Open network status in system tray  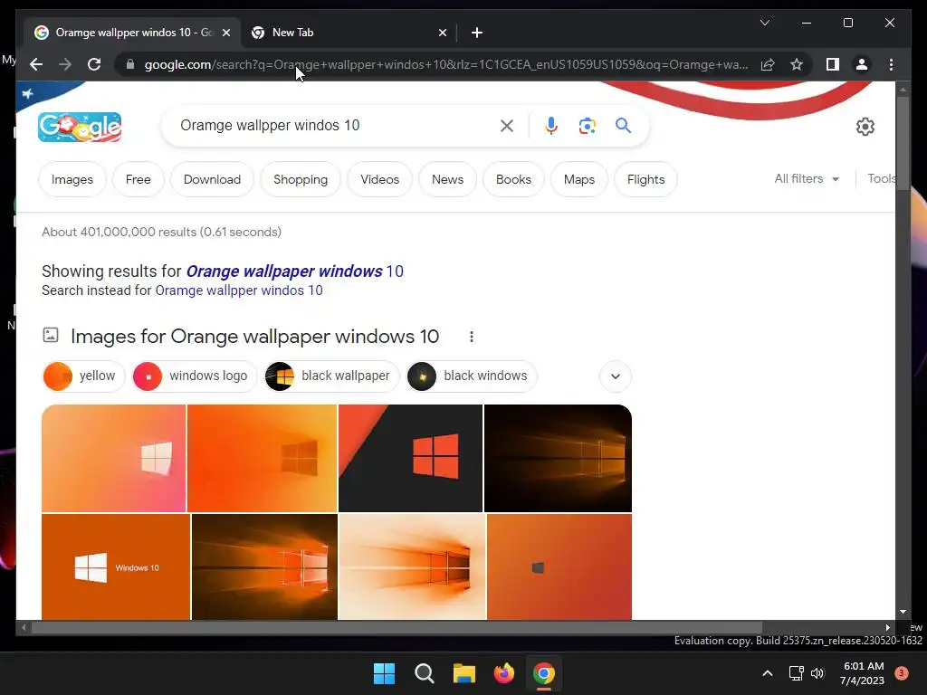tap(797, 673)
